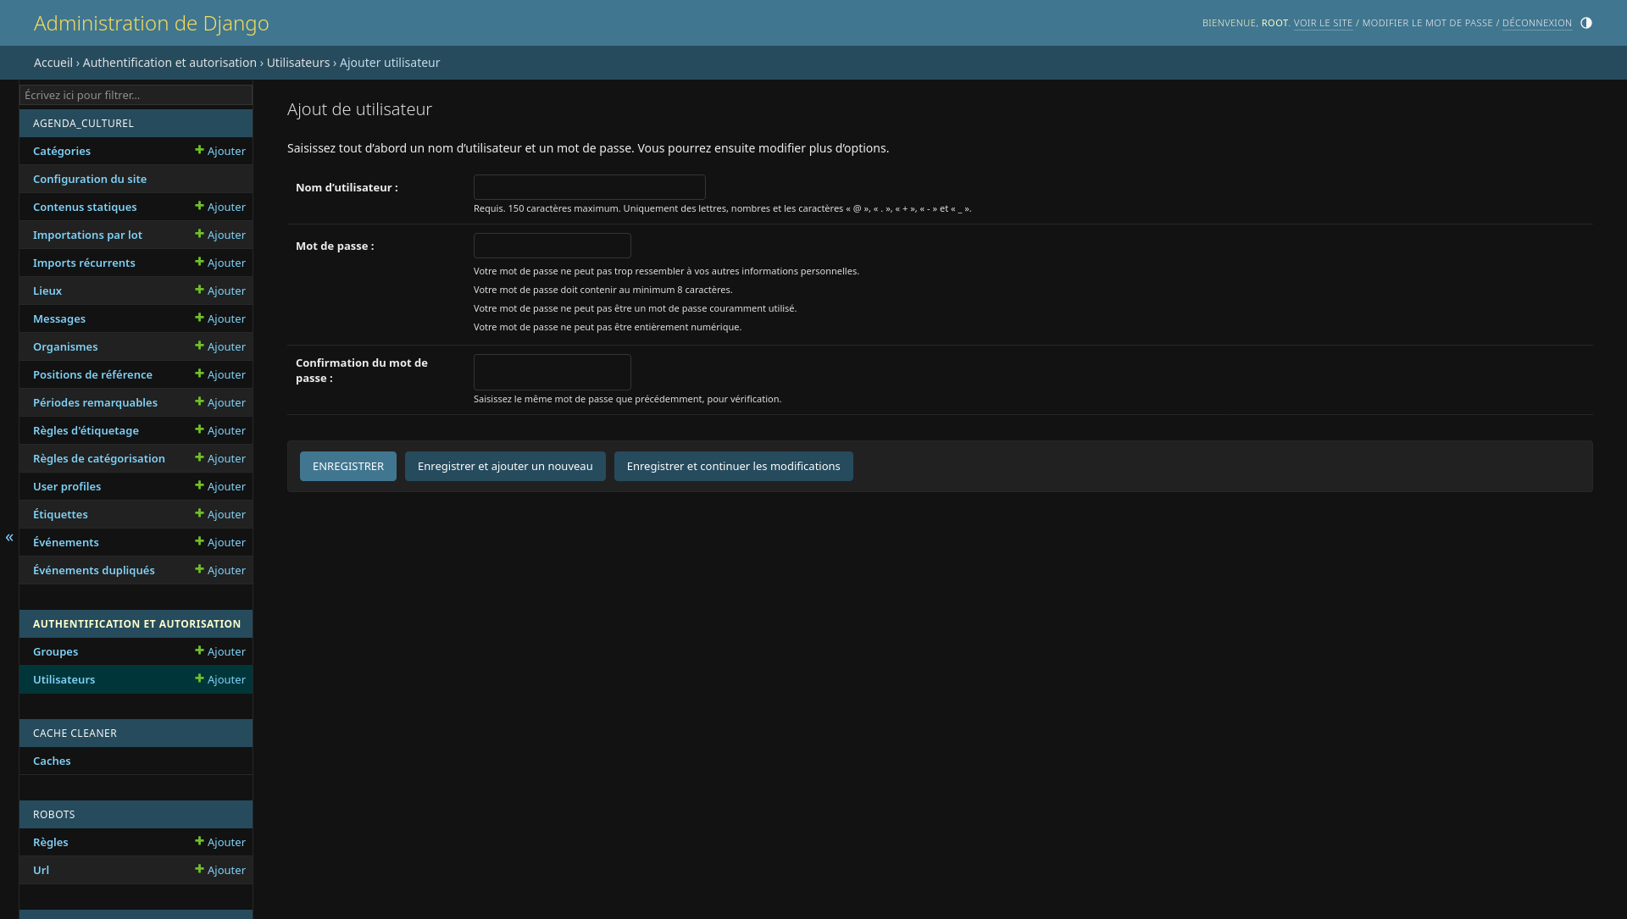Click Ajouter next to Importations par lot
This screenshot has height=919, width=1627.
coord(220,235)
